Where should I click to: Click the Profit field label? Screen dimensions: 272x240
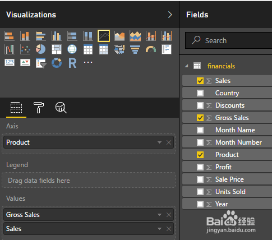coord(223,167)
